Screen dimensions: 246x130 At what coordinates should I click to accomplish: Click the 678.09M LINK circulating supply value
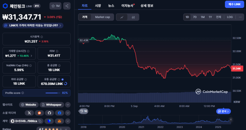pos(52,84)
